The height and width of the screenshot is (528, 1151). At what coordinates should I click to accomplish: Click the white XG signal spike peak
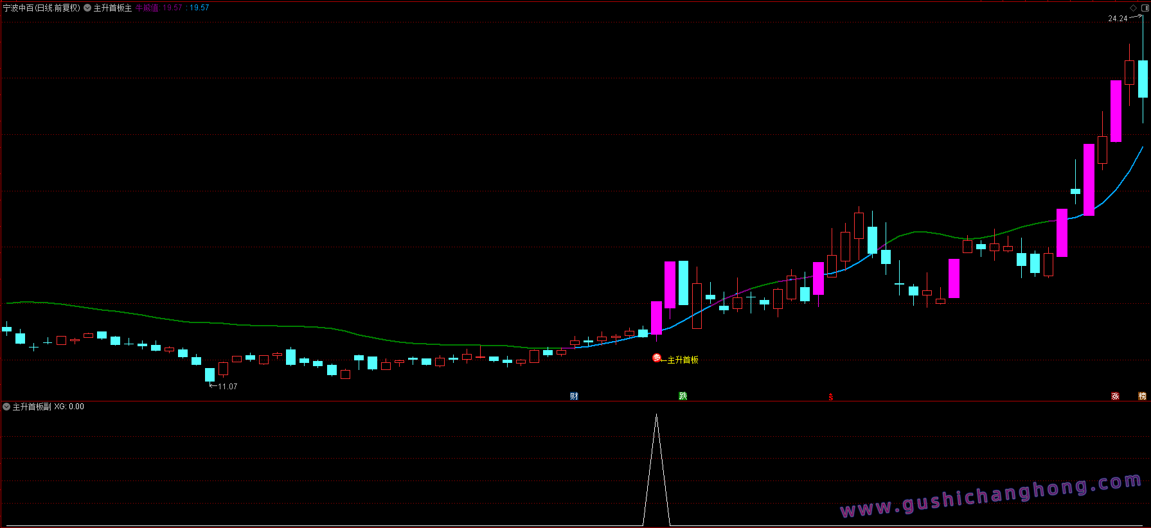tap(656, 416)
